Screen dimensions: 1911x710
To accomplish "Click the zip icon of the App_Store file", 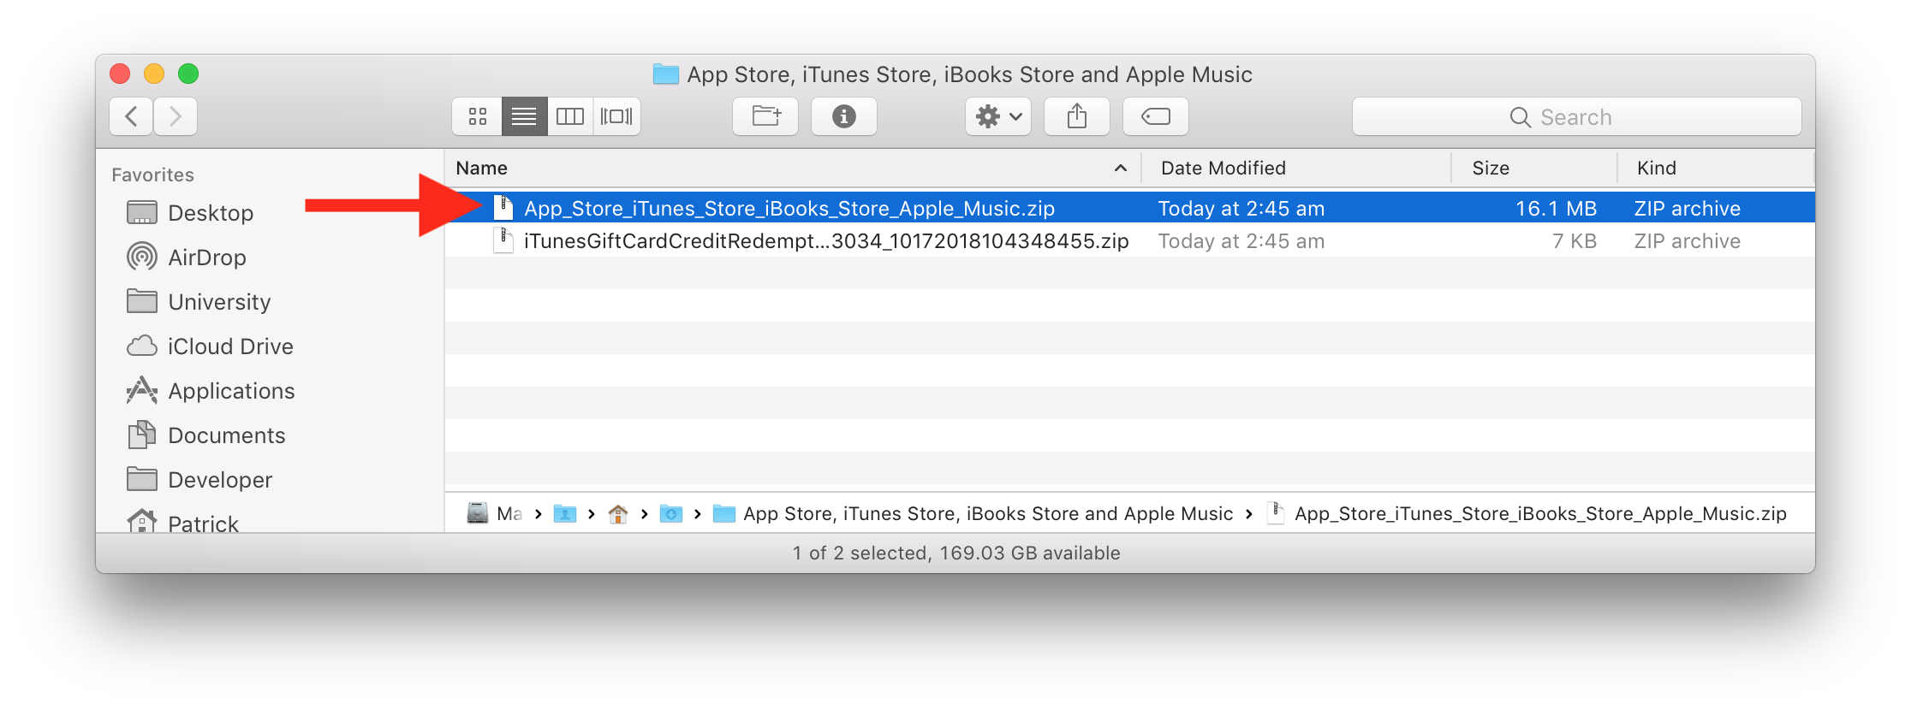I will [x=503, y=208].
